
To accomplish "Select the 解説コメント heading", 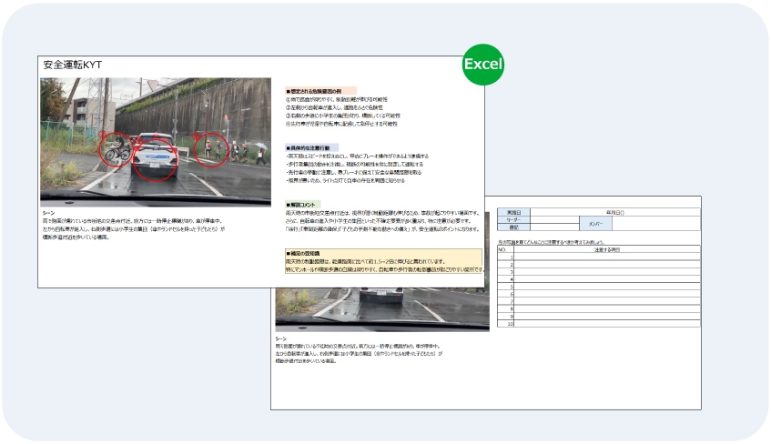I will (x=306, y=204).
